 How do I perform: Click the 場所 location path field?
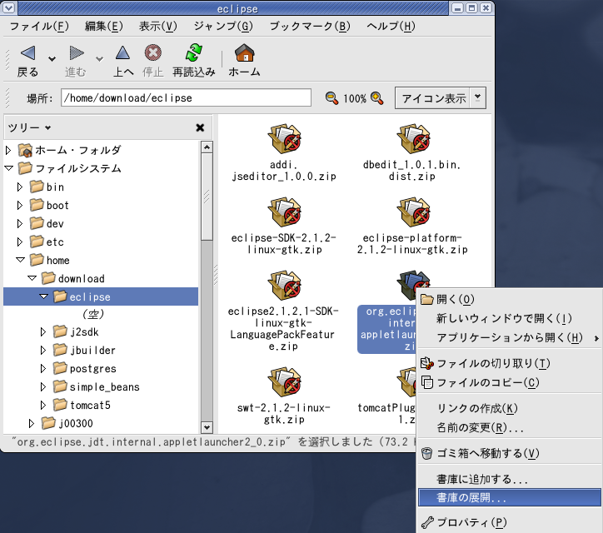click(x=186, y=97)
